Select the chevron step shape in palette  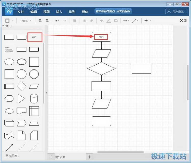pos(21,123)
